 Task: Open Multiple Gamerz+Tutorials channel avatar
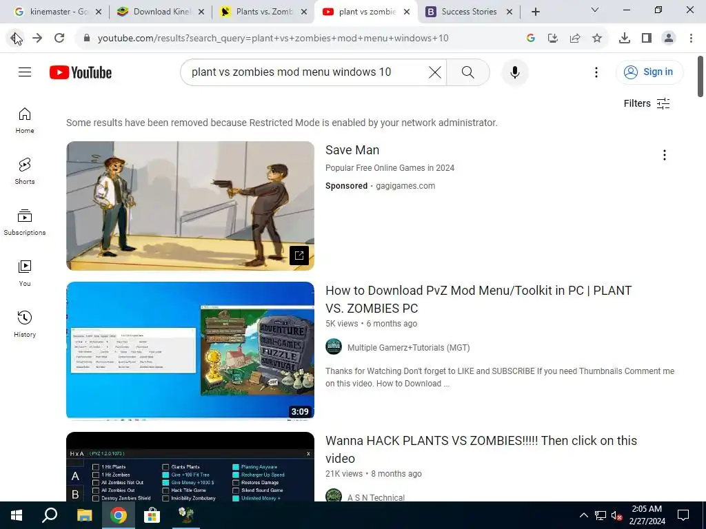click(334, 347)
